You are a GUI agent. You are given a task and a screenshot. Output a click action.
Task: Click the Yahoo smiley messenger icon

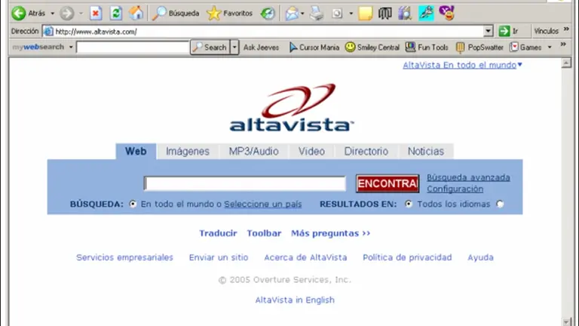coord(446,13)
